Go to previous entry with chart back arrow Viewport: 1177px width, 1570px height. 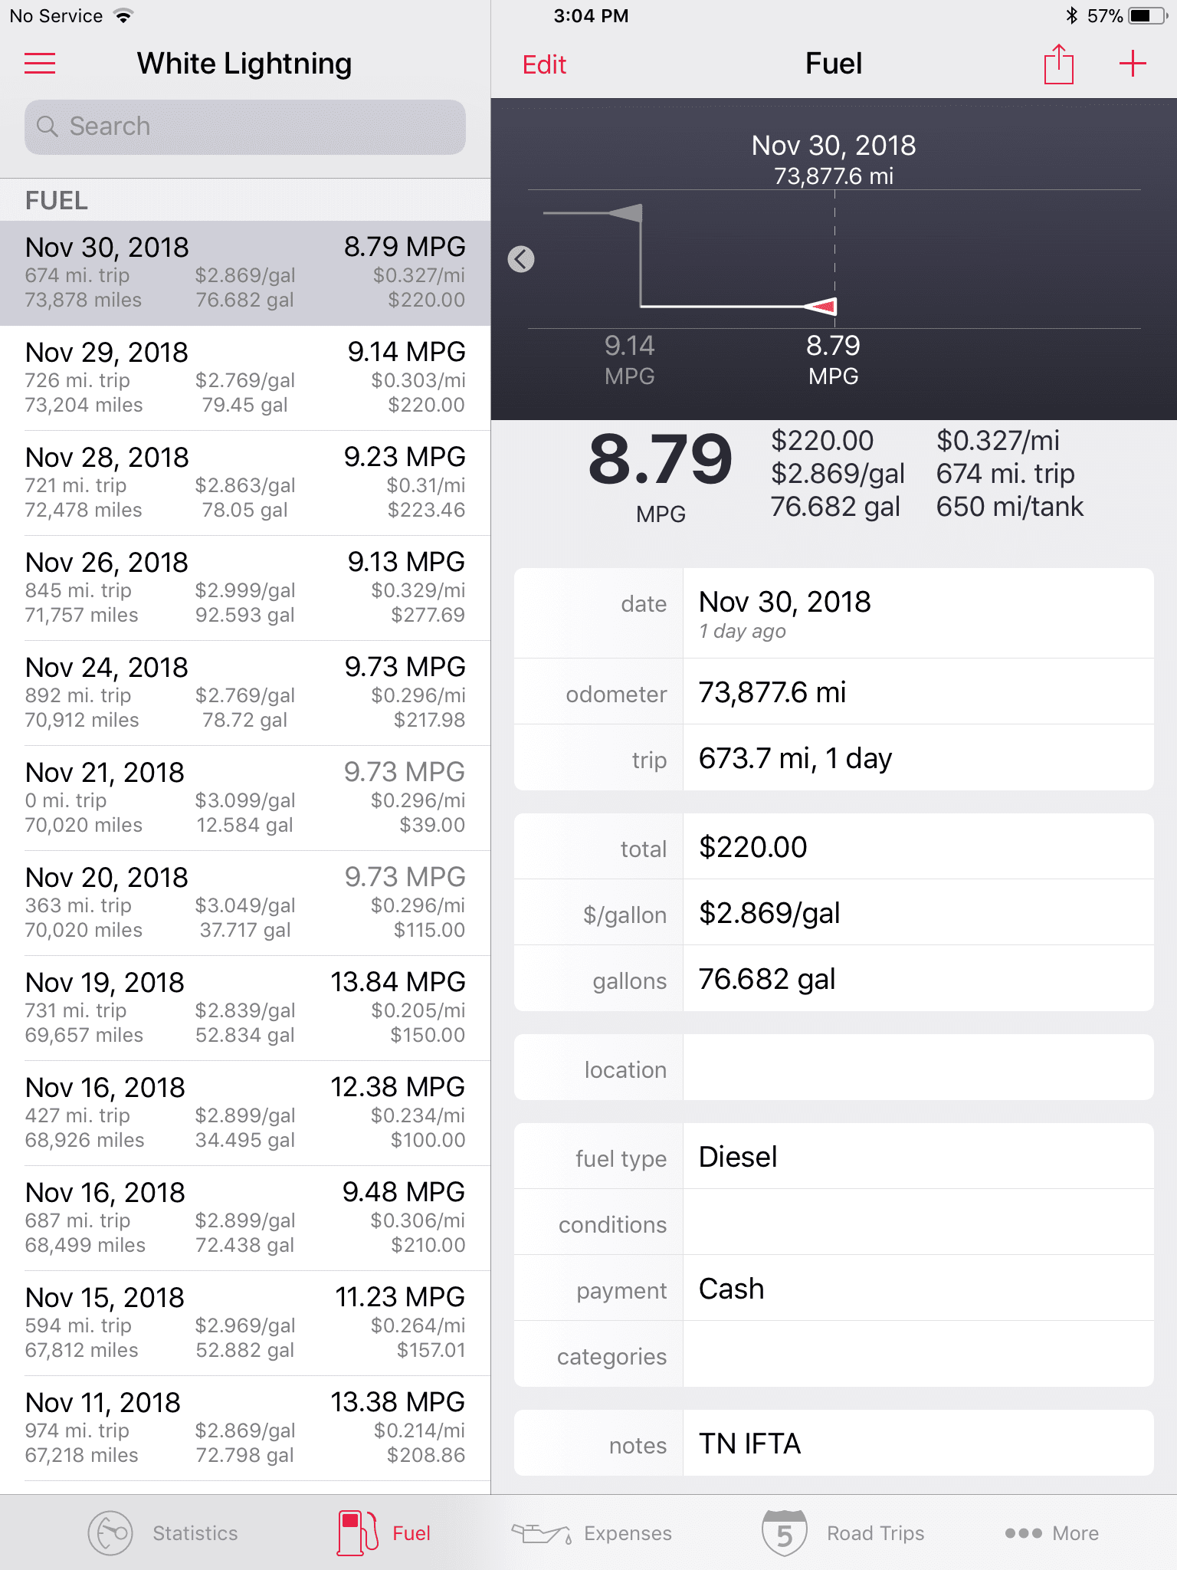coord(521,259)
